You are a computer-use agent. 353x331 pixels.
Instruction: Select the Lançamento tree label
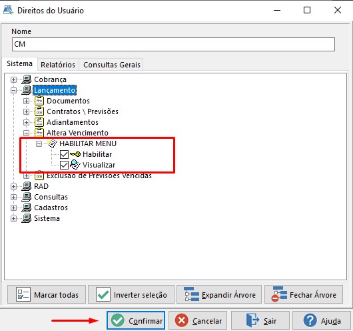tap(55, 90)
